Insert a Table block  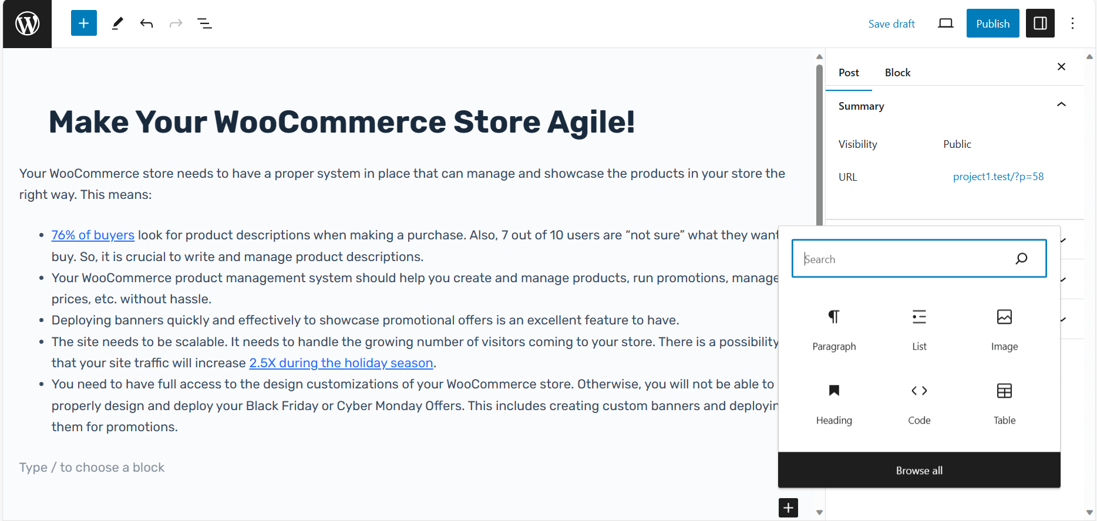(x=1004, y=404)
